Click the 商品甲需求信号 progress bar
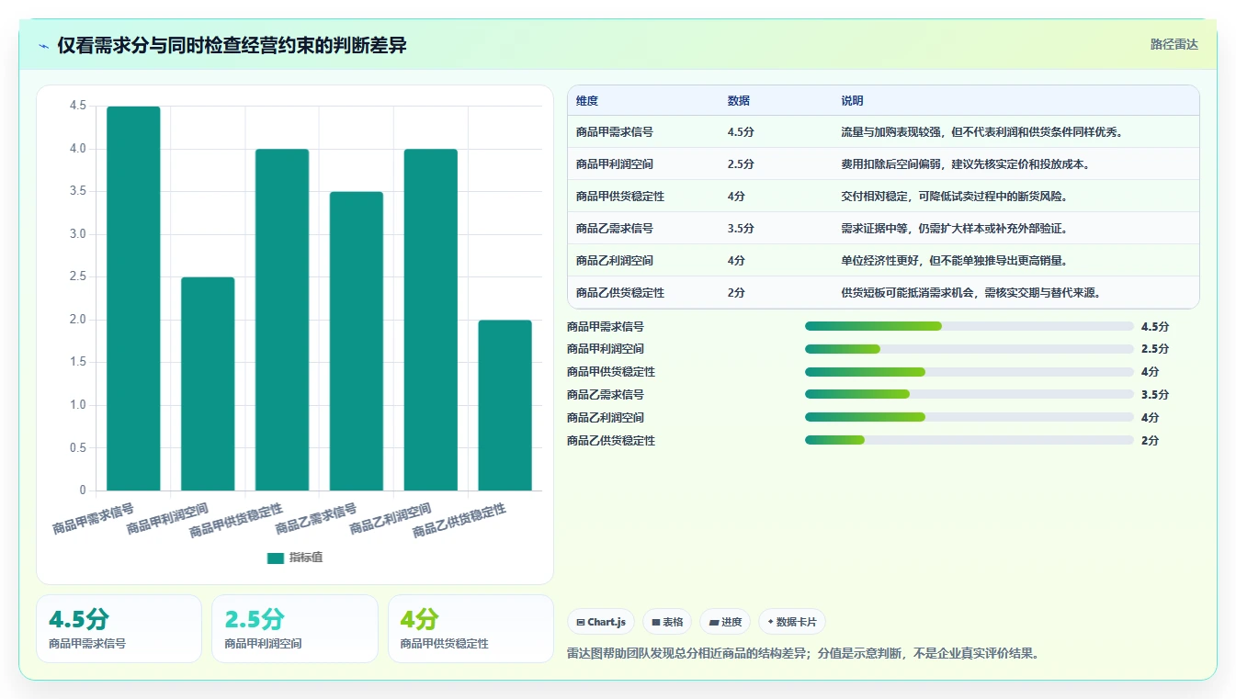The height and width of the screenshot is (699, 1236). (969, 326)
